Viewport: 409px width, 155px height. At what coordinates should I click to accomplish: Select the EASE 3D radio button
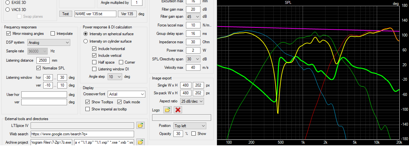[x=16, y=2]
